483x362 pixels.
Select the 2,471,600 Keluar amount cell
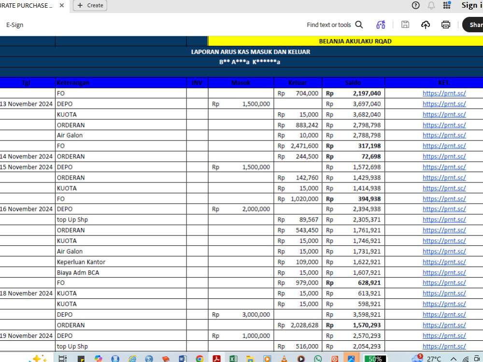tap(298, 146)
